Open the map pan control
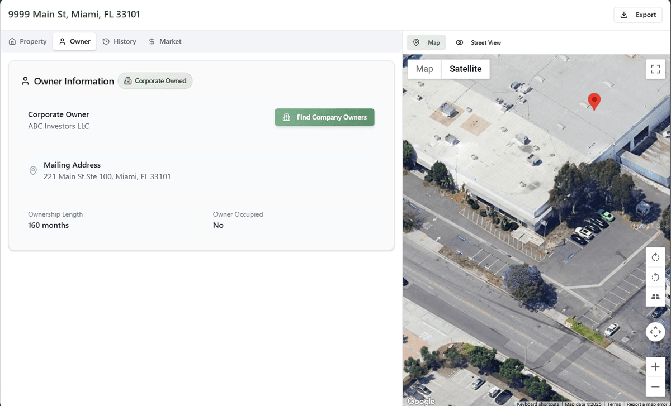 point(655,331)
